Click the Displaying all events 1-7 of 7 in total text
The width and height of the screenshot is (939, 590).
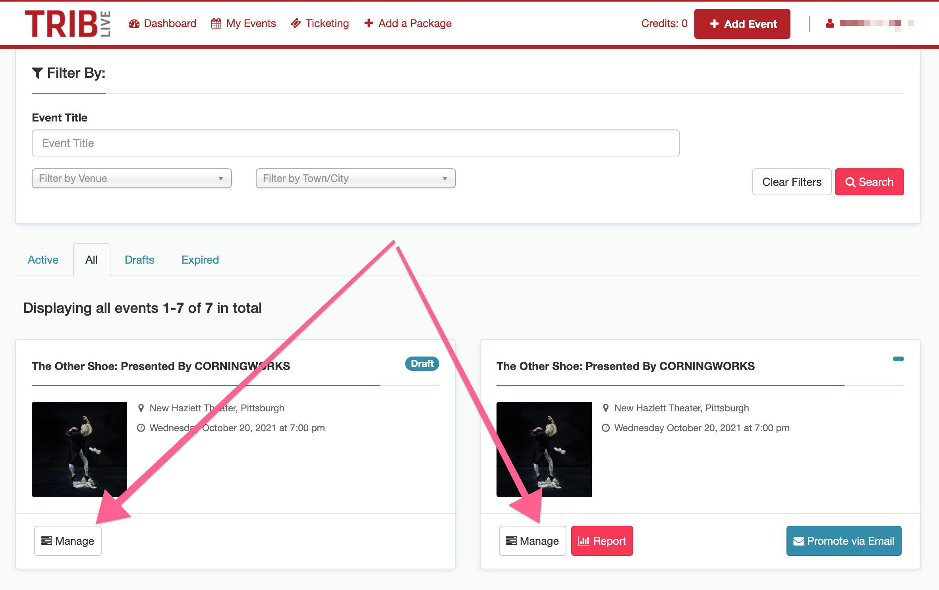(142, 308)
